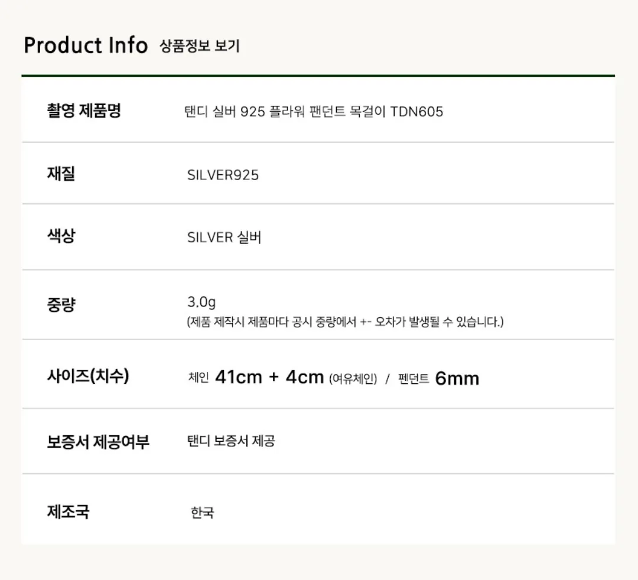This screenshot has height=580, width=638.
Task: Click the weight tolerance note in parentheses
Action: (345, 322)
